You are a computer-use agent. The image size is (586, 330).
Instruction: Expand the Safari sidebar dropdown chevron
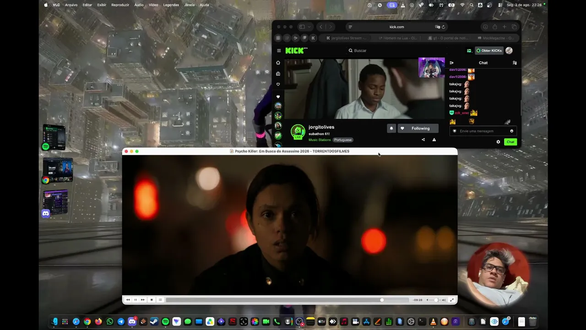[309, 27]
